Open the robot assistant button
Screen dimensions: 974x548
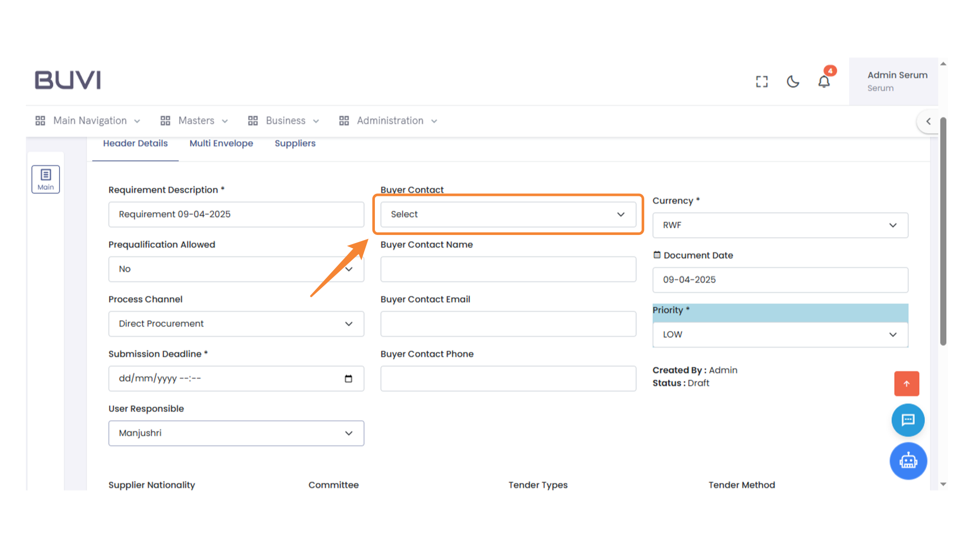click(908, 461)
